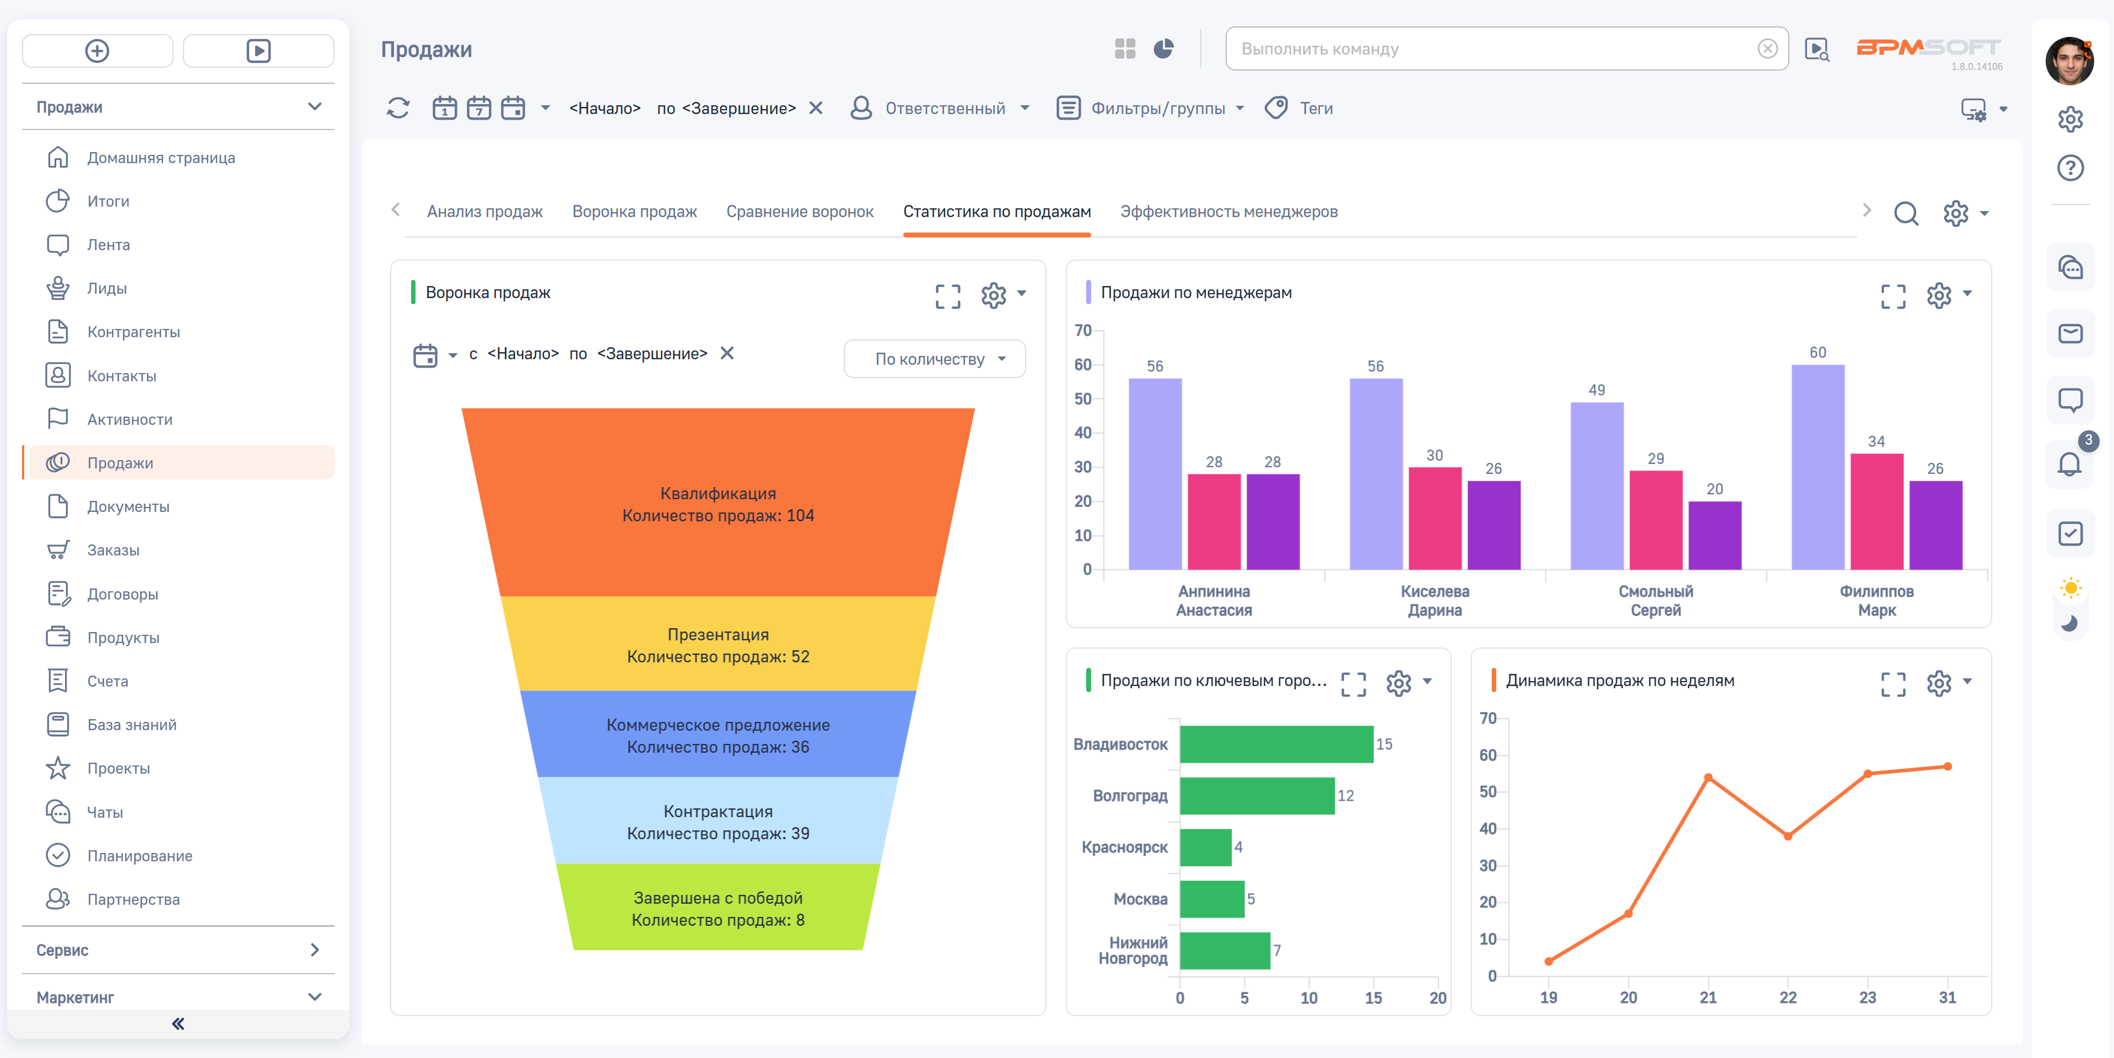
Task: Open the tile view dashboard icon
Action: [x=1125, y=49]
